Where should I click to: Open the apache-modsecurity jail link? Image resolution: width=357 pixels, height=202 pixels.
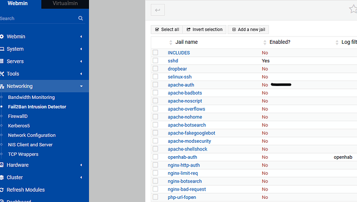click(189, 141)
